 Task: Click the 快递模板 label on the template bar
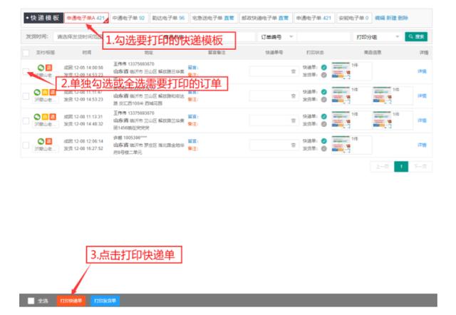43,18
